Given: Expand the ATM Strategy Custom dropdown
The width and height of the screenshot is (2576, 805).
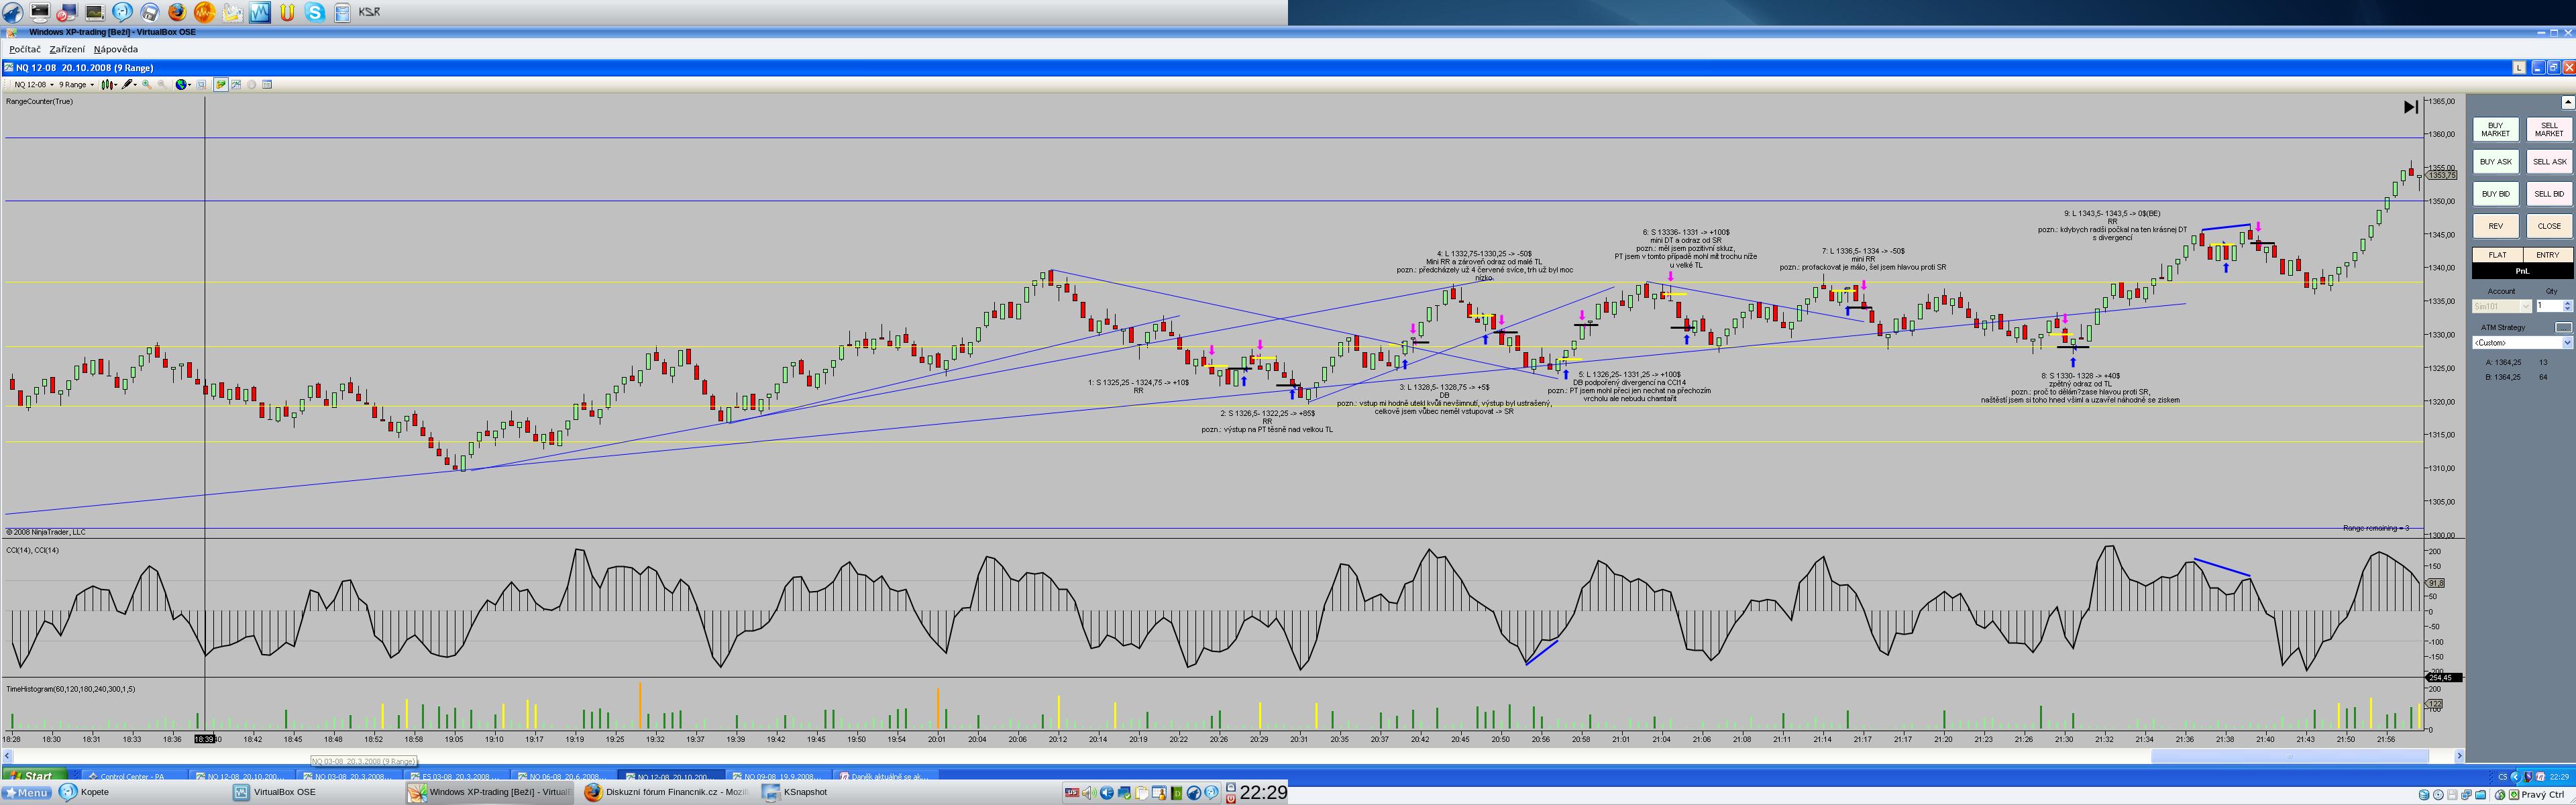Looking at the screenshot, I should pyautogui.click(x=2566, y=343).
